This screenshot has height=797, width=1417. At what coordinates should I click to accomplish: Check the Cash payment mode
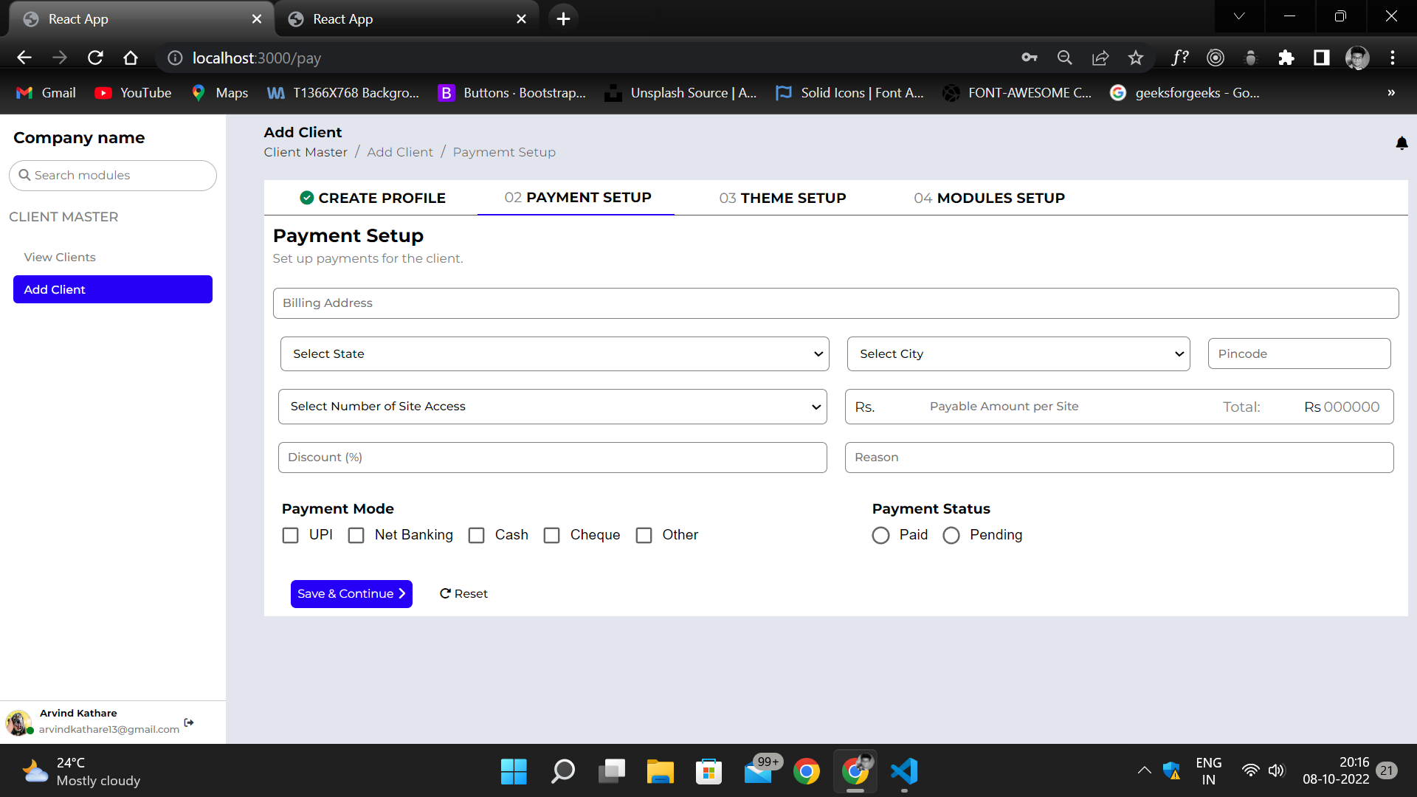pyautogui.click(x=477, y=536)
